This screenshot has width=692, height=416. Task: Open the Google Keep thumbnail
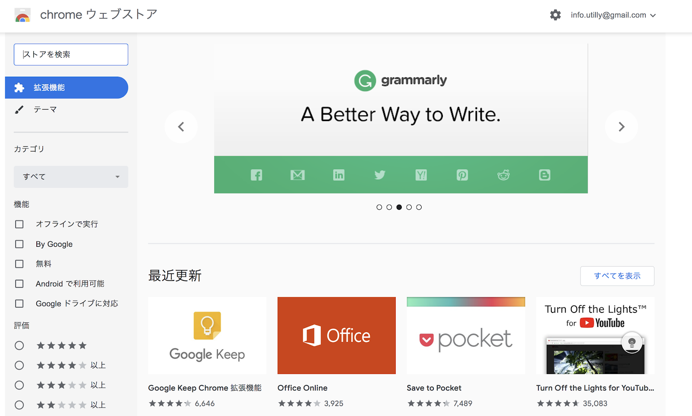click(x=207, y=335)
